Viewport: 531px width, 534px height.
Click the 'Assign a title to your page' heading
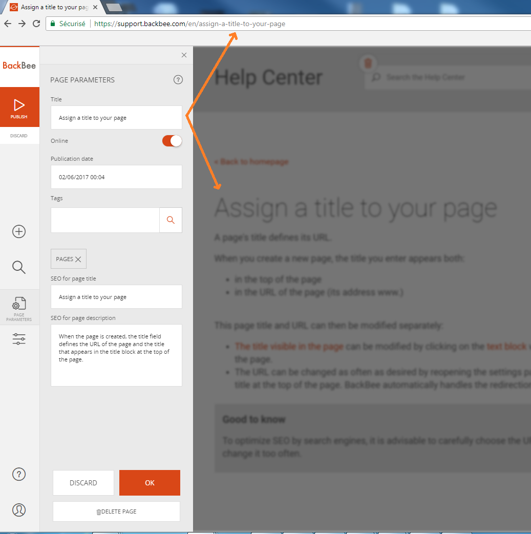click(356, 208)
